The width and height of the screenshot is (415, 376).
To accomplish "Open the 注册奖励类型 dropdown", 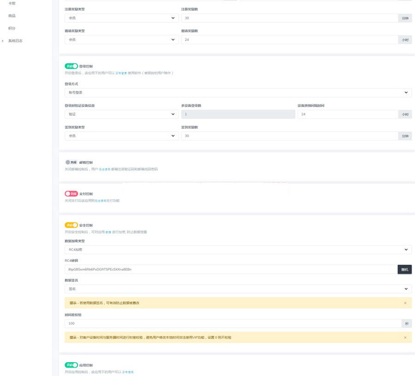I will click(x=122, y=18).
